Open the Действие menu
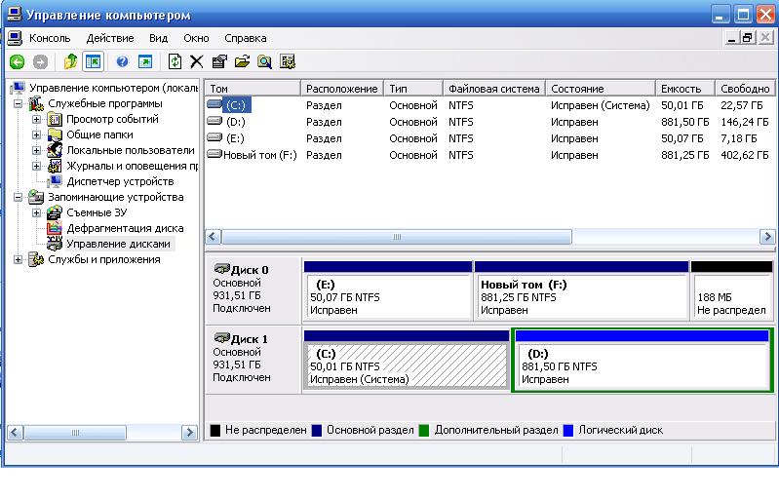The height and width of the screenshot is (499, 779). pyautogui.click(x=109, y=38)
